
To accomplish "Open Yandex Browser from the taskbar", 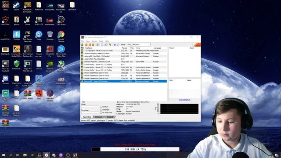I will tap(47, 155).
